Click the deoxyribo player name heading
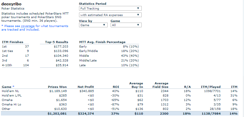 tap(11, 4)
